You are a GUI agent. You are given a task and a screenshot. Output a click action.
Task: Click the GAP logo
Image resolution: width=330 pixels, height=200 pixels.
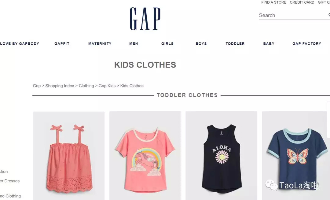[145, 19]
